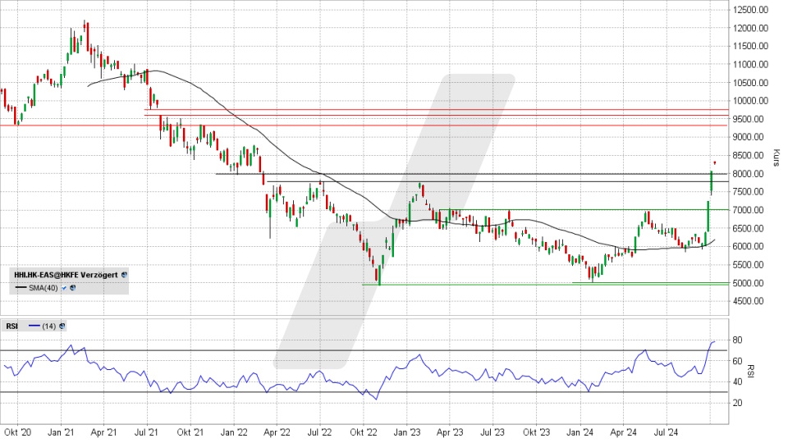Click the RSI 20 axis value
The height and width of the screenshot is (443, 788).
(737, 403)
